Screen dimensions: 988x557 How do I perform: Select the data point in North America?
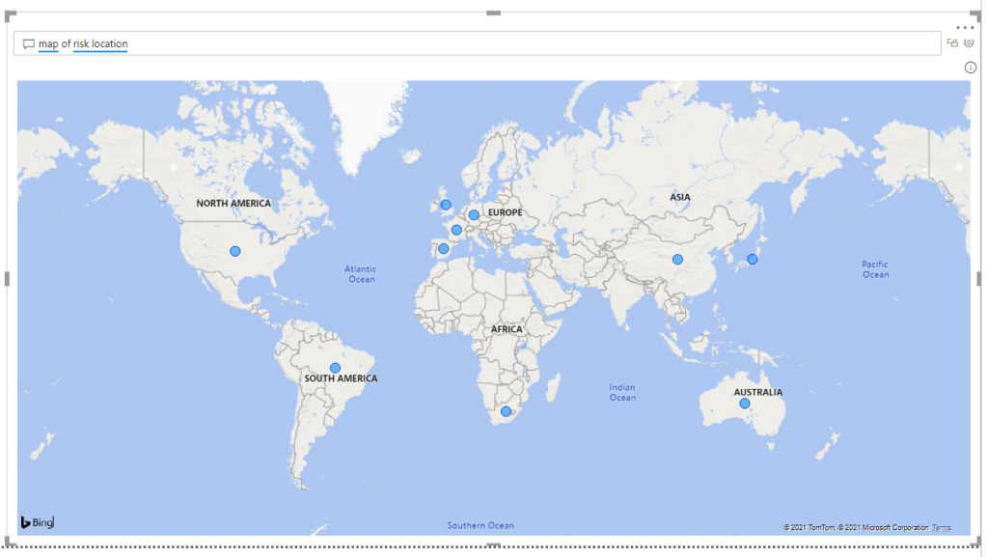tap(234, 251)
